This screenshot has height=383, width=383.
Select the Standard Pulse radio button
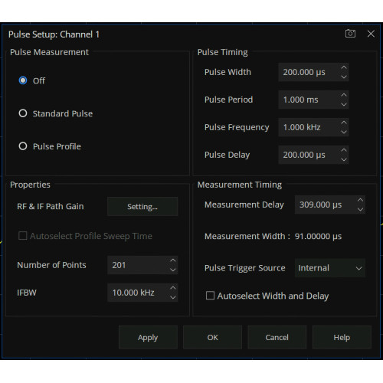pos(23,113)
